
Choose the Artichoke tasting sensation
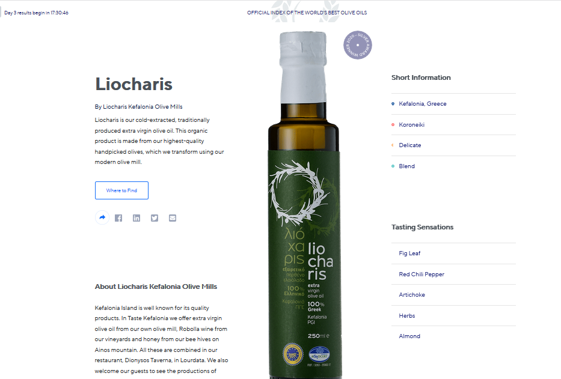click(x=412, y=295)
